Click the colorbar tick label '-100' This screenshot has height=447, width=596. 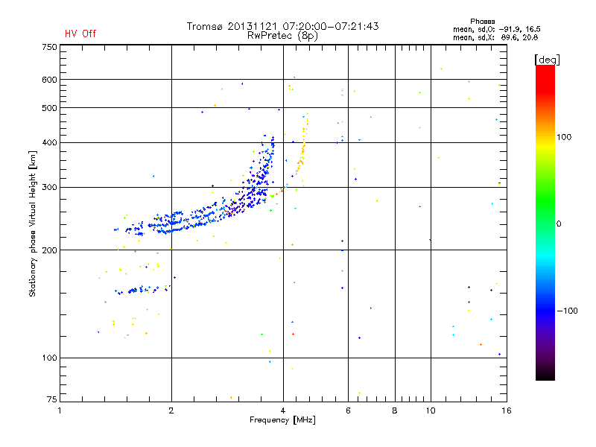[x=568, y=311]
